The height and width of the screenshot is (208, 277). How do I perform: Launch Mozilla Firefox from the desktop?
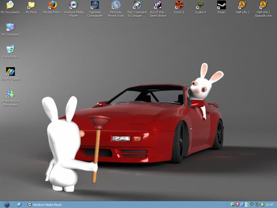pyautogui.click(x=52, y=7)
